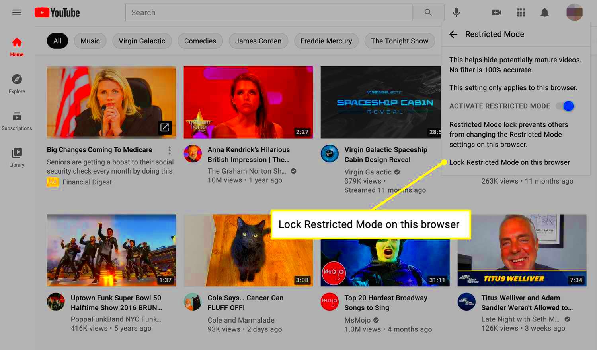Select the Freddie Mercury filter chip
This screenshot has width=597, height=350.
pyautogui.click(x=326, y=41)
